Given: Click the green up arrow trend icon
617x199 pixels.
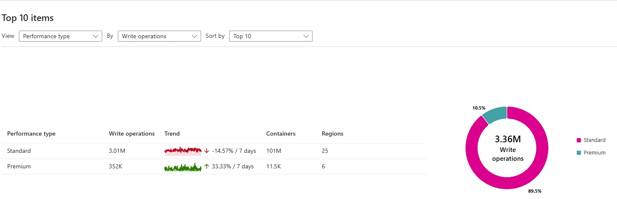Looking at the screenshot, I should tap(207, 166).
